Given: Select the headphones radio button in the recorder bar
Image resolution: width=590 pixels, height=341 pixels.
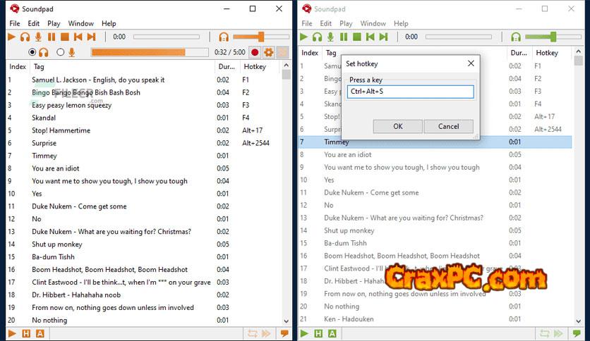Looking at the screenshot, I should 32,52.
